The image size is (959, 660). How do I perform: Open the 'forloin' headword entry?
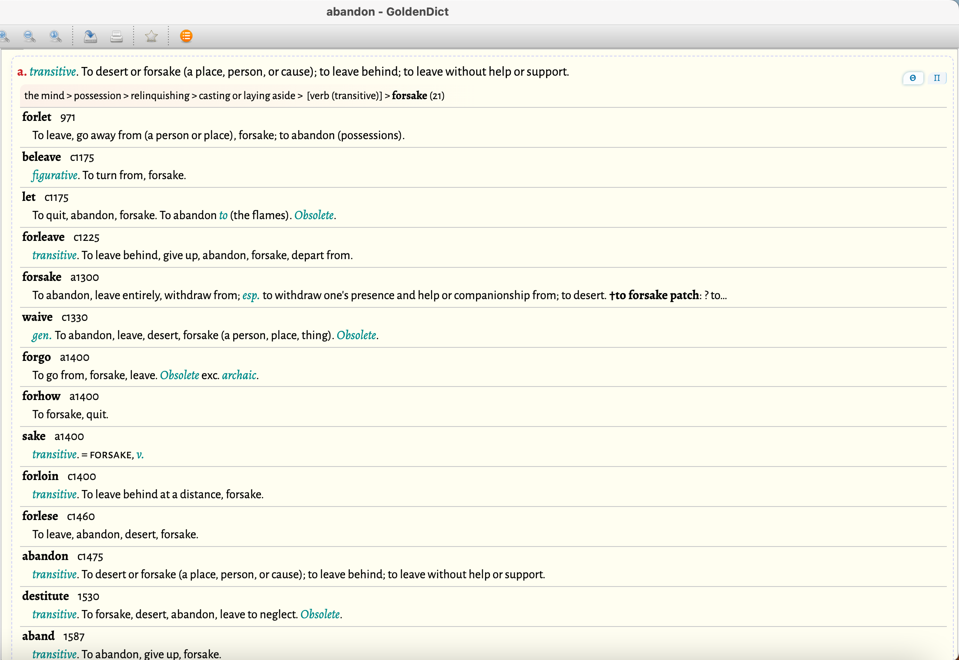[x=40, y=476]
